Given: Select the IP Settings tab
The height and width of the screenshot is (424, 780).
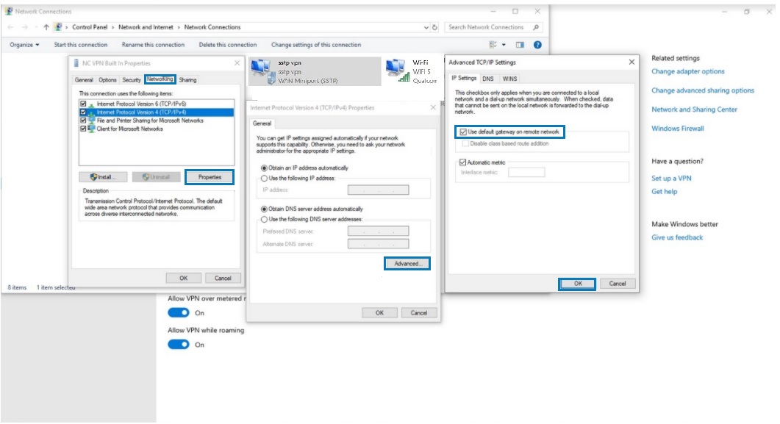Looking at the screenshot, I should [x=464, y=78].
